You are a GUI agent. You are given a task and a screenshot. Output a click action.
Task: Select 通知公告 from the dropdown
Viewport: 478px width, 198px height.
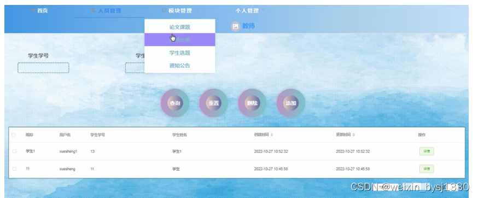180,66
